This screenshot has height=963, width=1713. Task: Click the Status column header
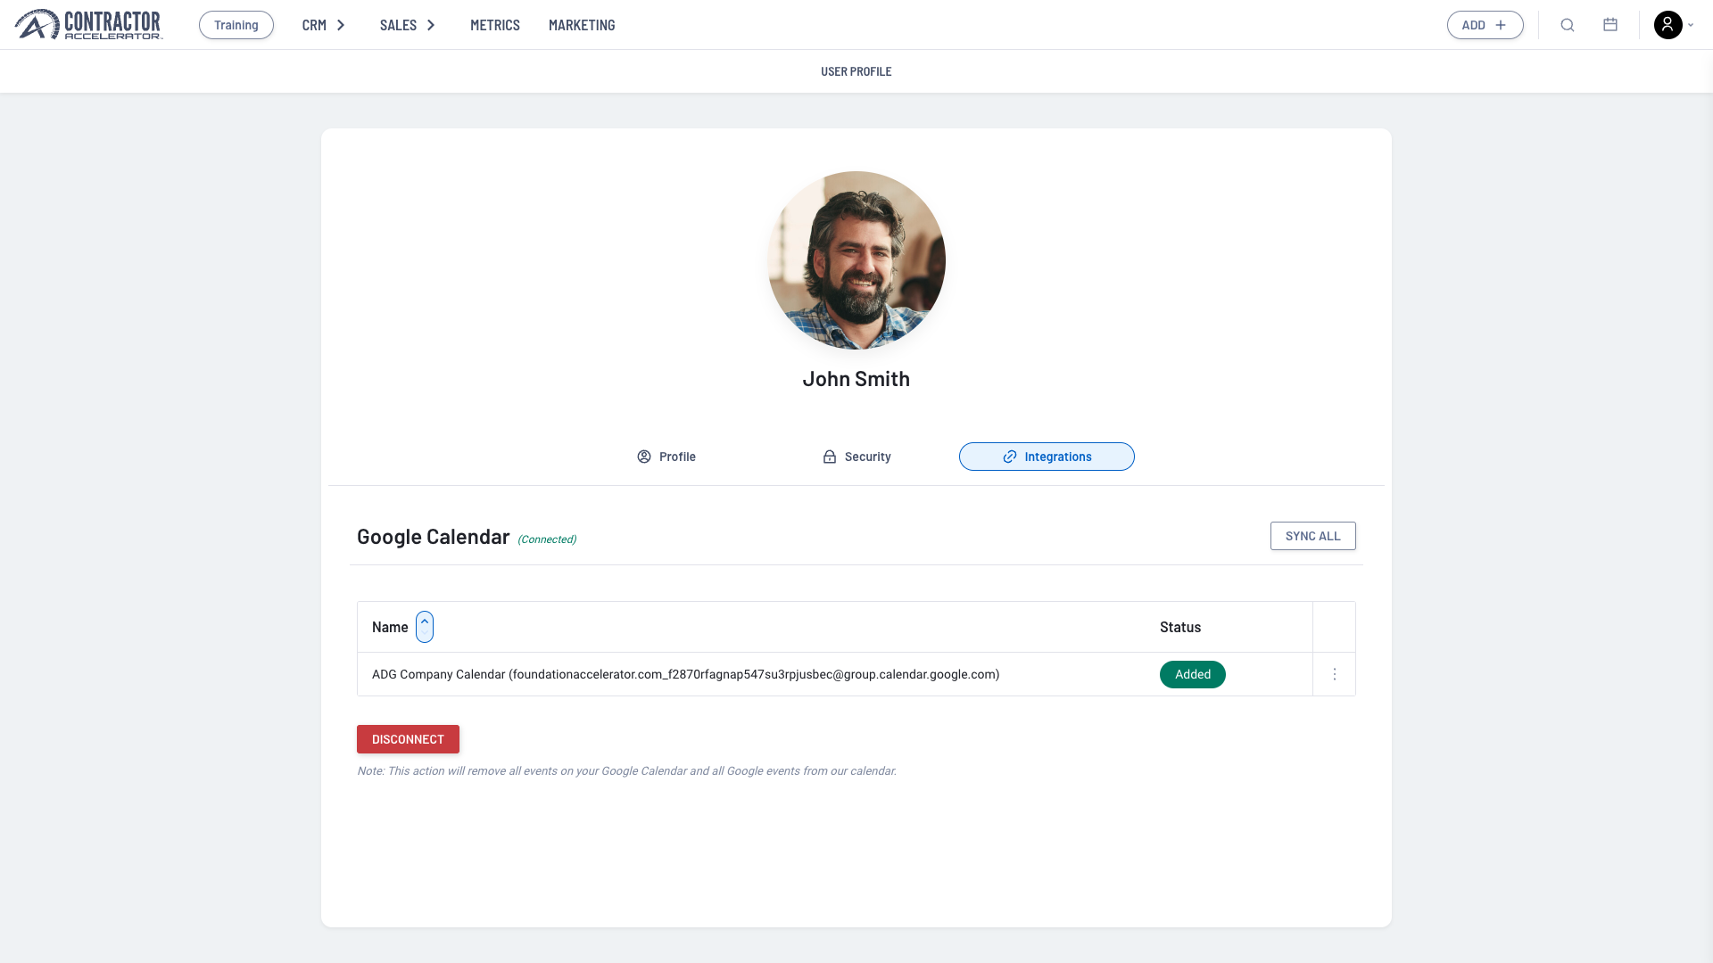pyautogui.click(x=1180, y=627)
